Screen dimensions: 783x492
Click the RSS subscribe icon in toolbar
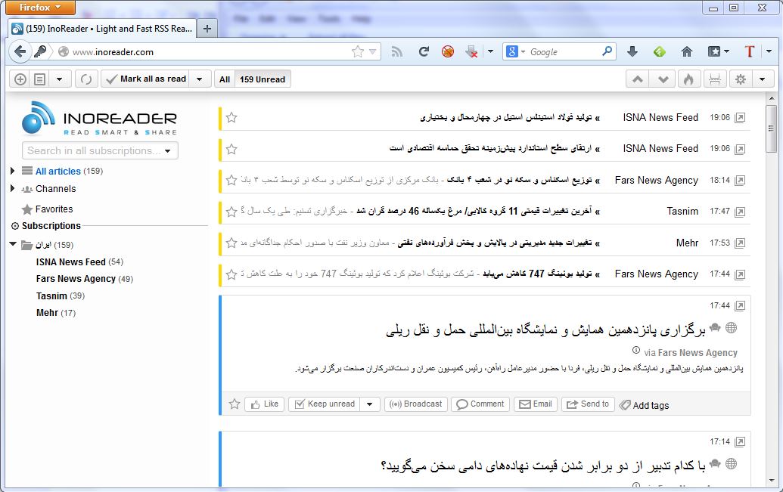397,52
